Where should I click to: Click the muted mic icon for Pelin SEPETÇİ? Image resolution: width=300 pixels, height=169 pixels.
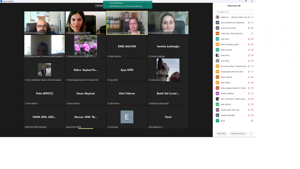249,104
